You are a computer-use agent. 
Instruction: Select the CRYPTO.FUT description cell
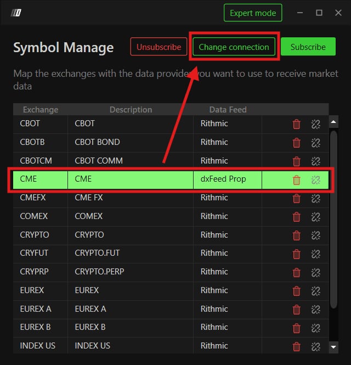point(131,254)
